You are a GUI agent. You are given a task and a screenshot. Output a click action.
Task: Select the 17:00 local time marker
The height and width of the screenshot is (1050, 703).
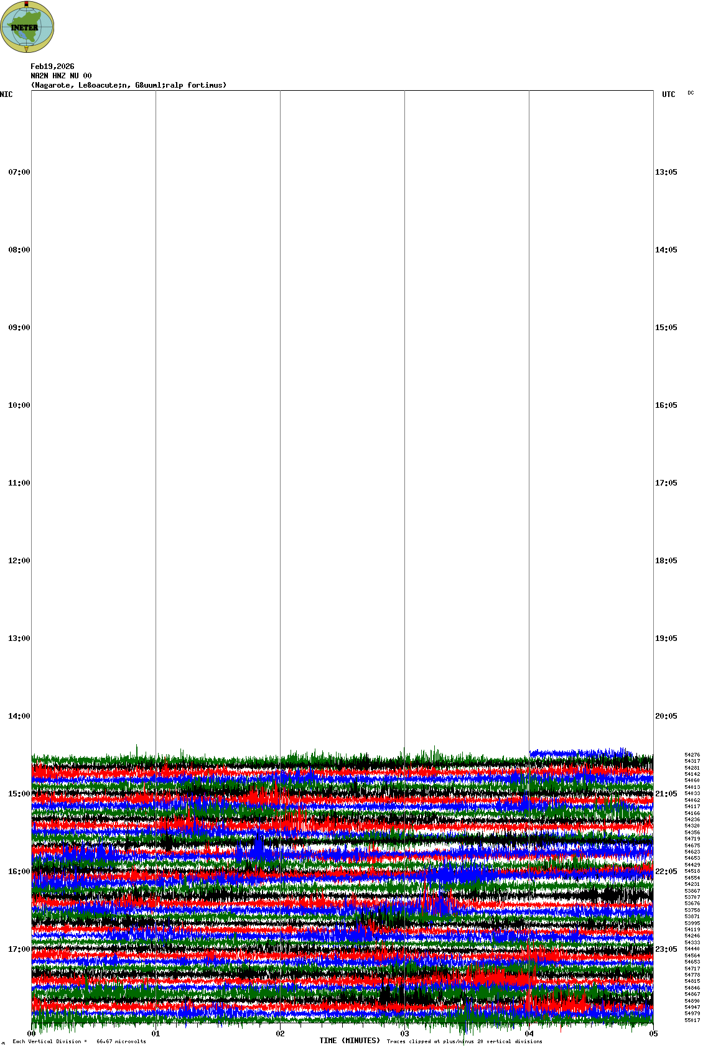click(19, 949)
